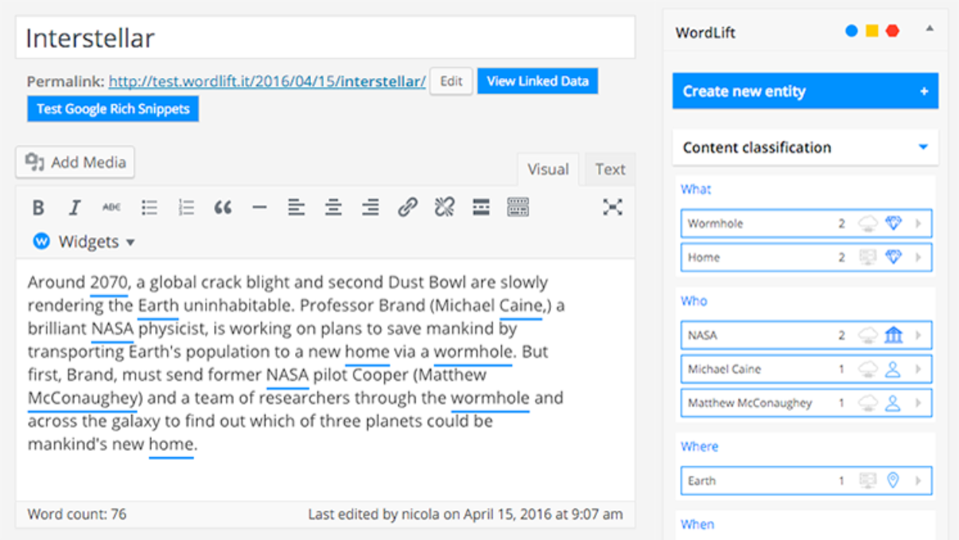Toggle bold formatting in editor toolbar
Screen dimensions: 959x540
(37, 208)
